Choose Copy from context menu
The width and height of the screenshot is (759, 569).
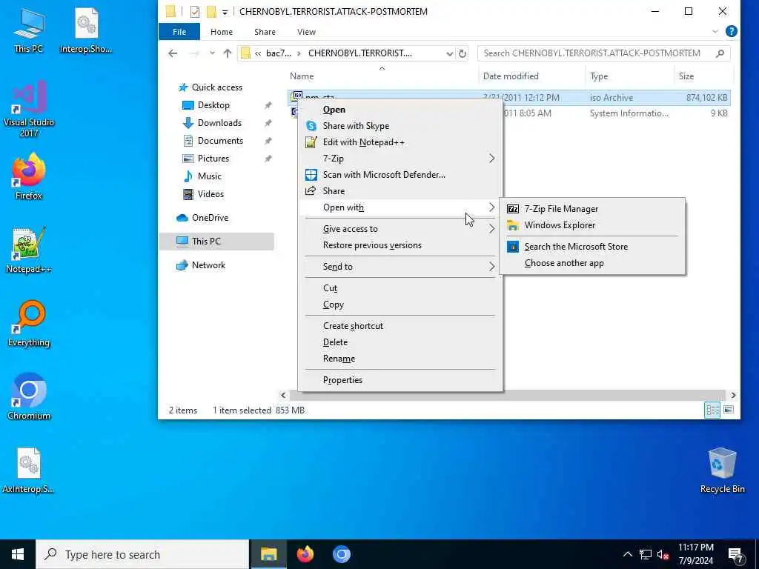coord(400,305)
